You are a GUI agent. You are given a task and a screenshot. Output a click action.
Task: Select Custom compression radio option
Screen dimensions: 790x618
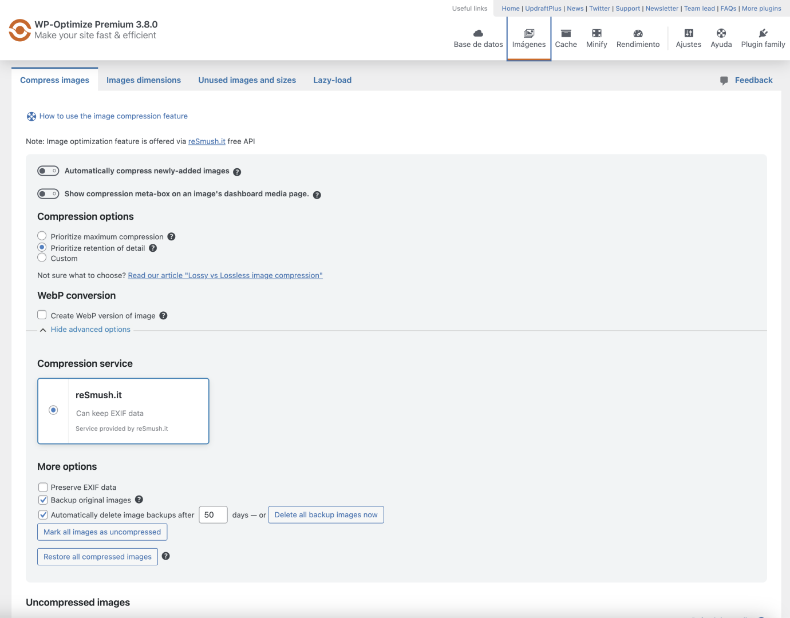(42, 257)
